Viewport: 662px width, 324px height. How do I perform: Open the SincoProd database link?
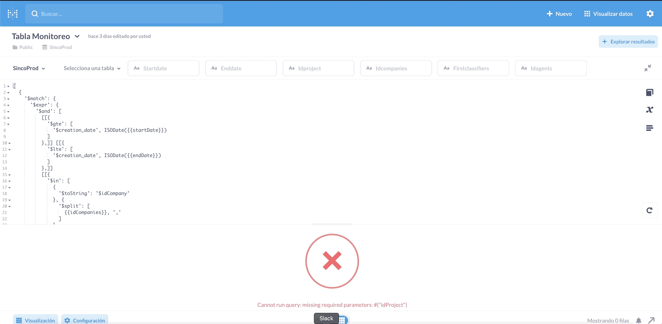57,47
